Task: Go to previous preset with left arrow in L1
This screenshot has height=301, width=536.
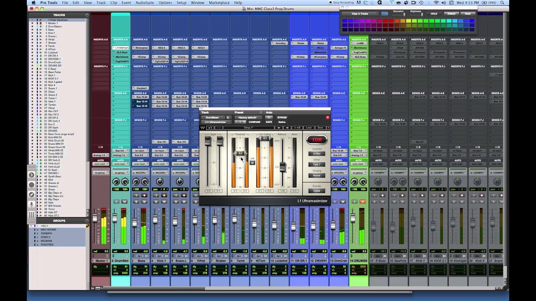Action: coord(279,128)
